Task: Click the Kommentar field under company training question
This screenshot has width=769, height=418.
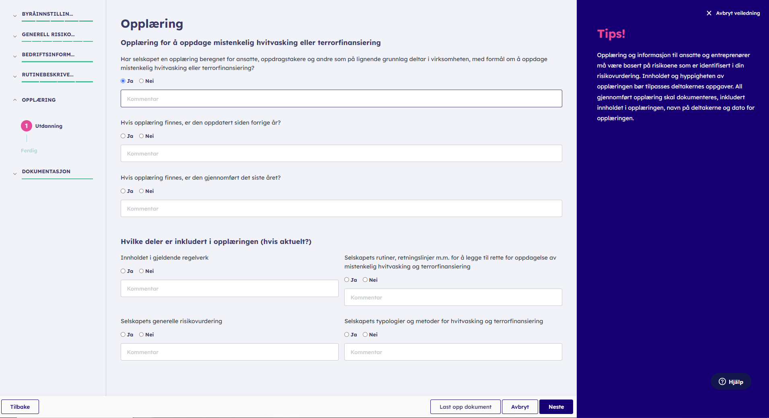Action: click(x=341, y=98)
